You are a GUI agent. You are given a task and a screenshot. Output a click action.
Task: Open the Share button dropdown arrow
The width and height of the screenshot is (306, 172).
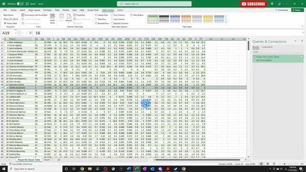click(x=303, y=10)
